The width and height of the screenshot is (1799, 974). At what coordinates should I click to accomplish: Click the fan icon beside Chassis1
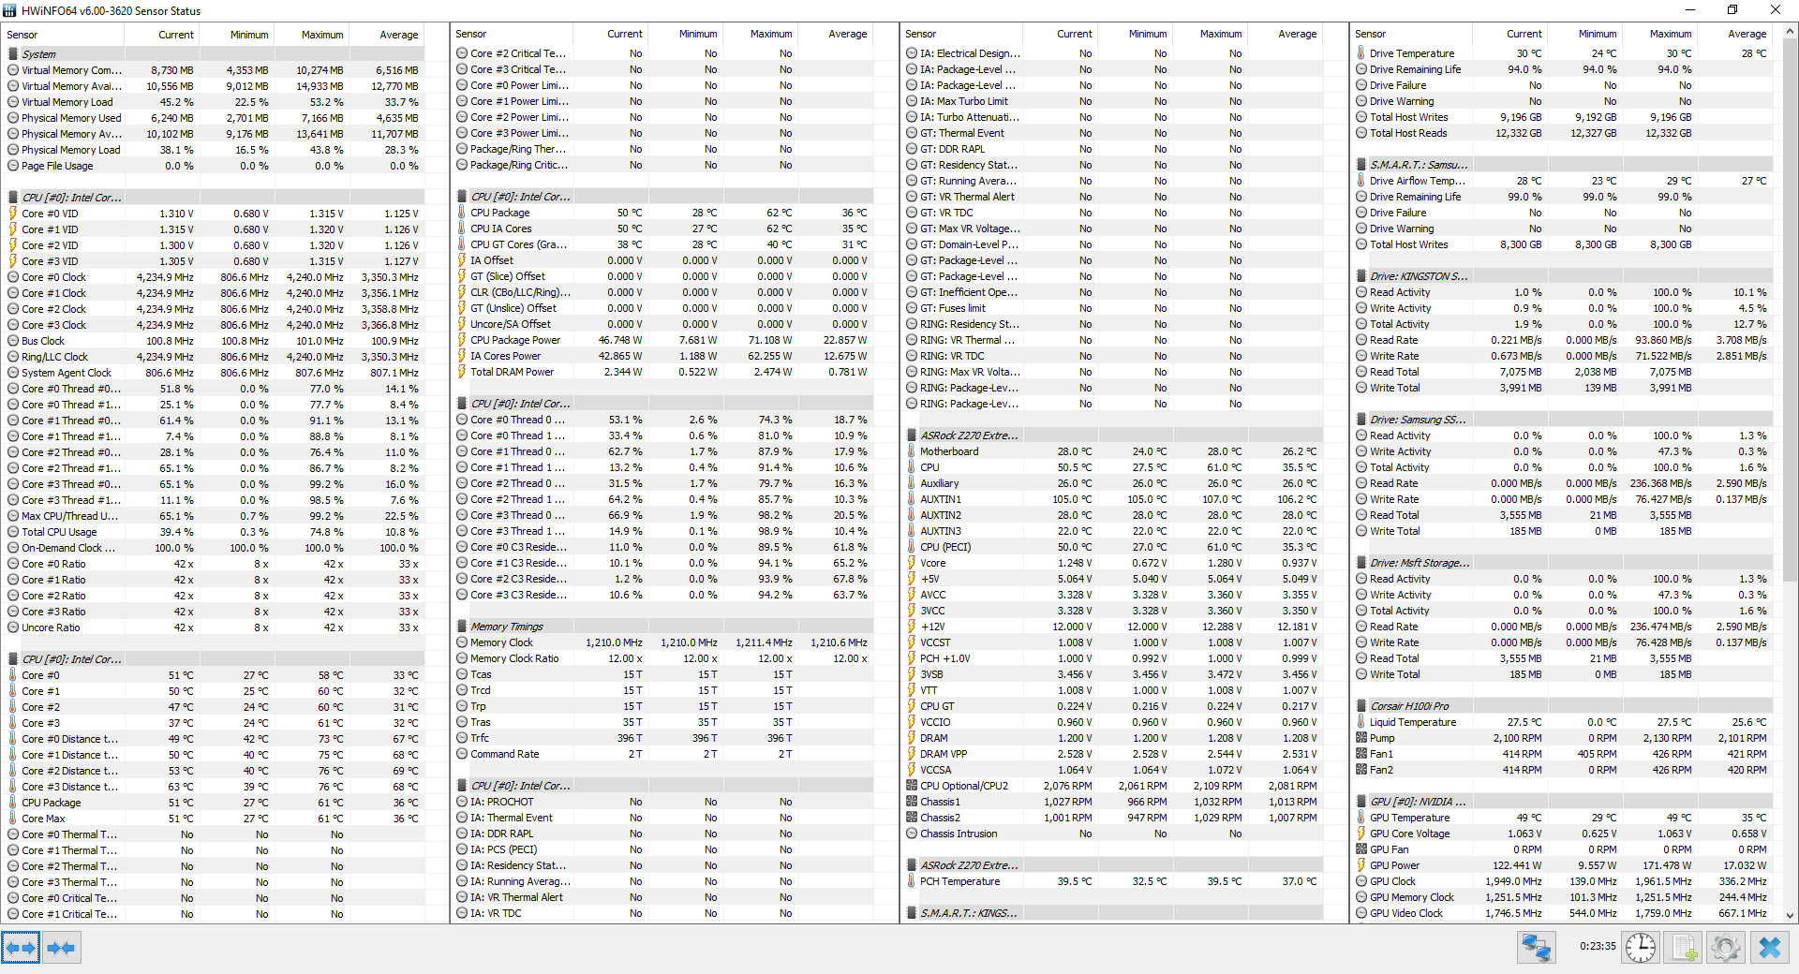tap(912, 802)
